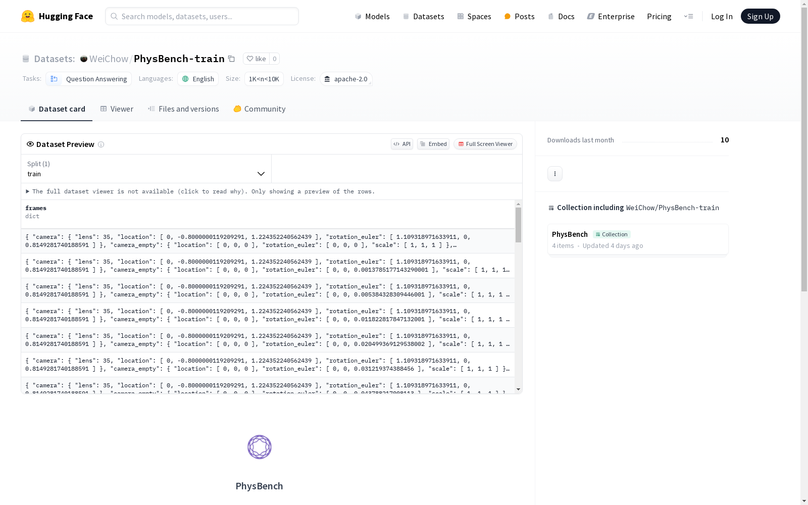This screenshot has height=505, width=808.
Task: Go to Models page
Action: tap(372, 16)
